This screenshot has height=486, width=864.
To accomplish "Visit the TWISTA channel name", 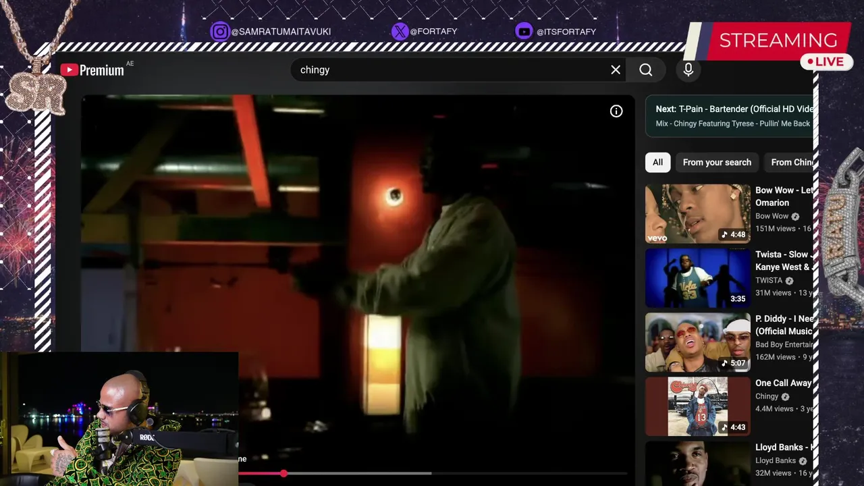I will [769, 280].
